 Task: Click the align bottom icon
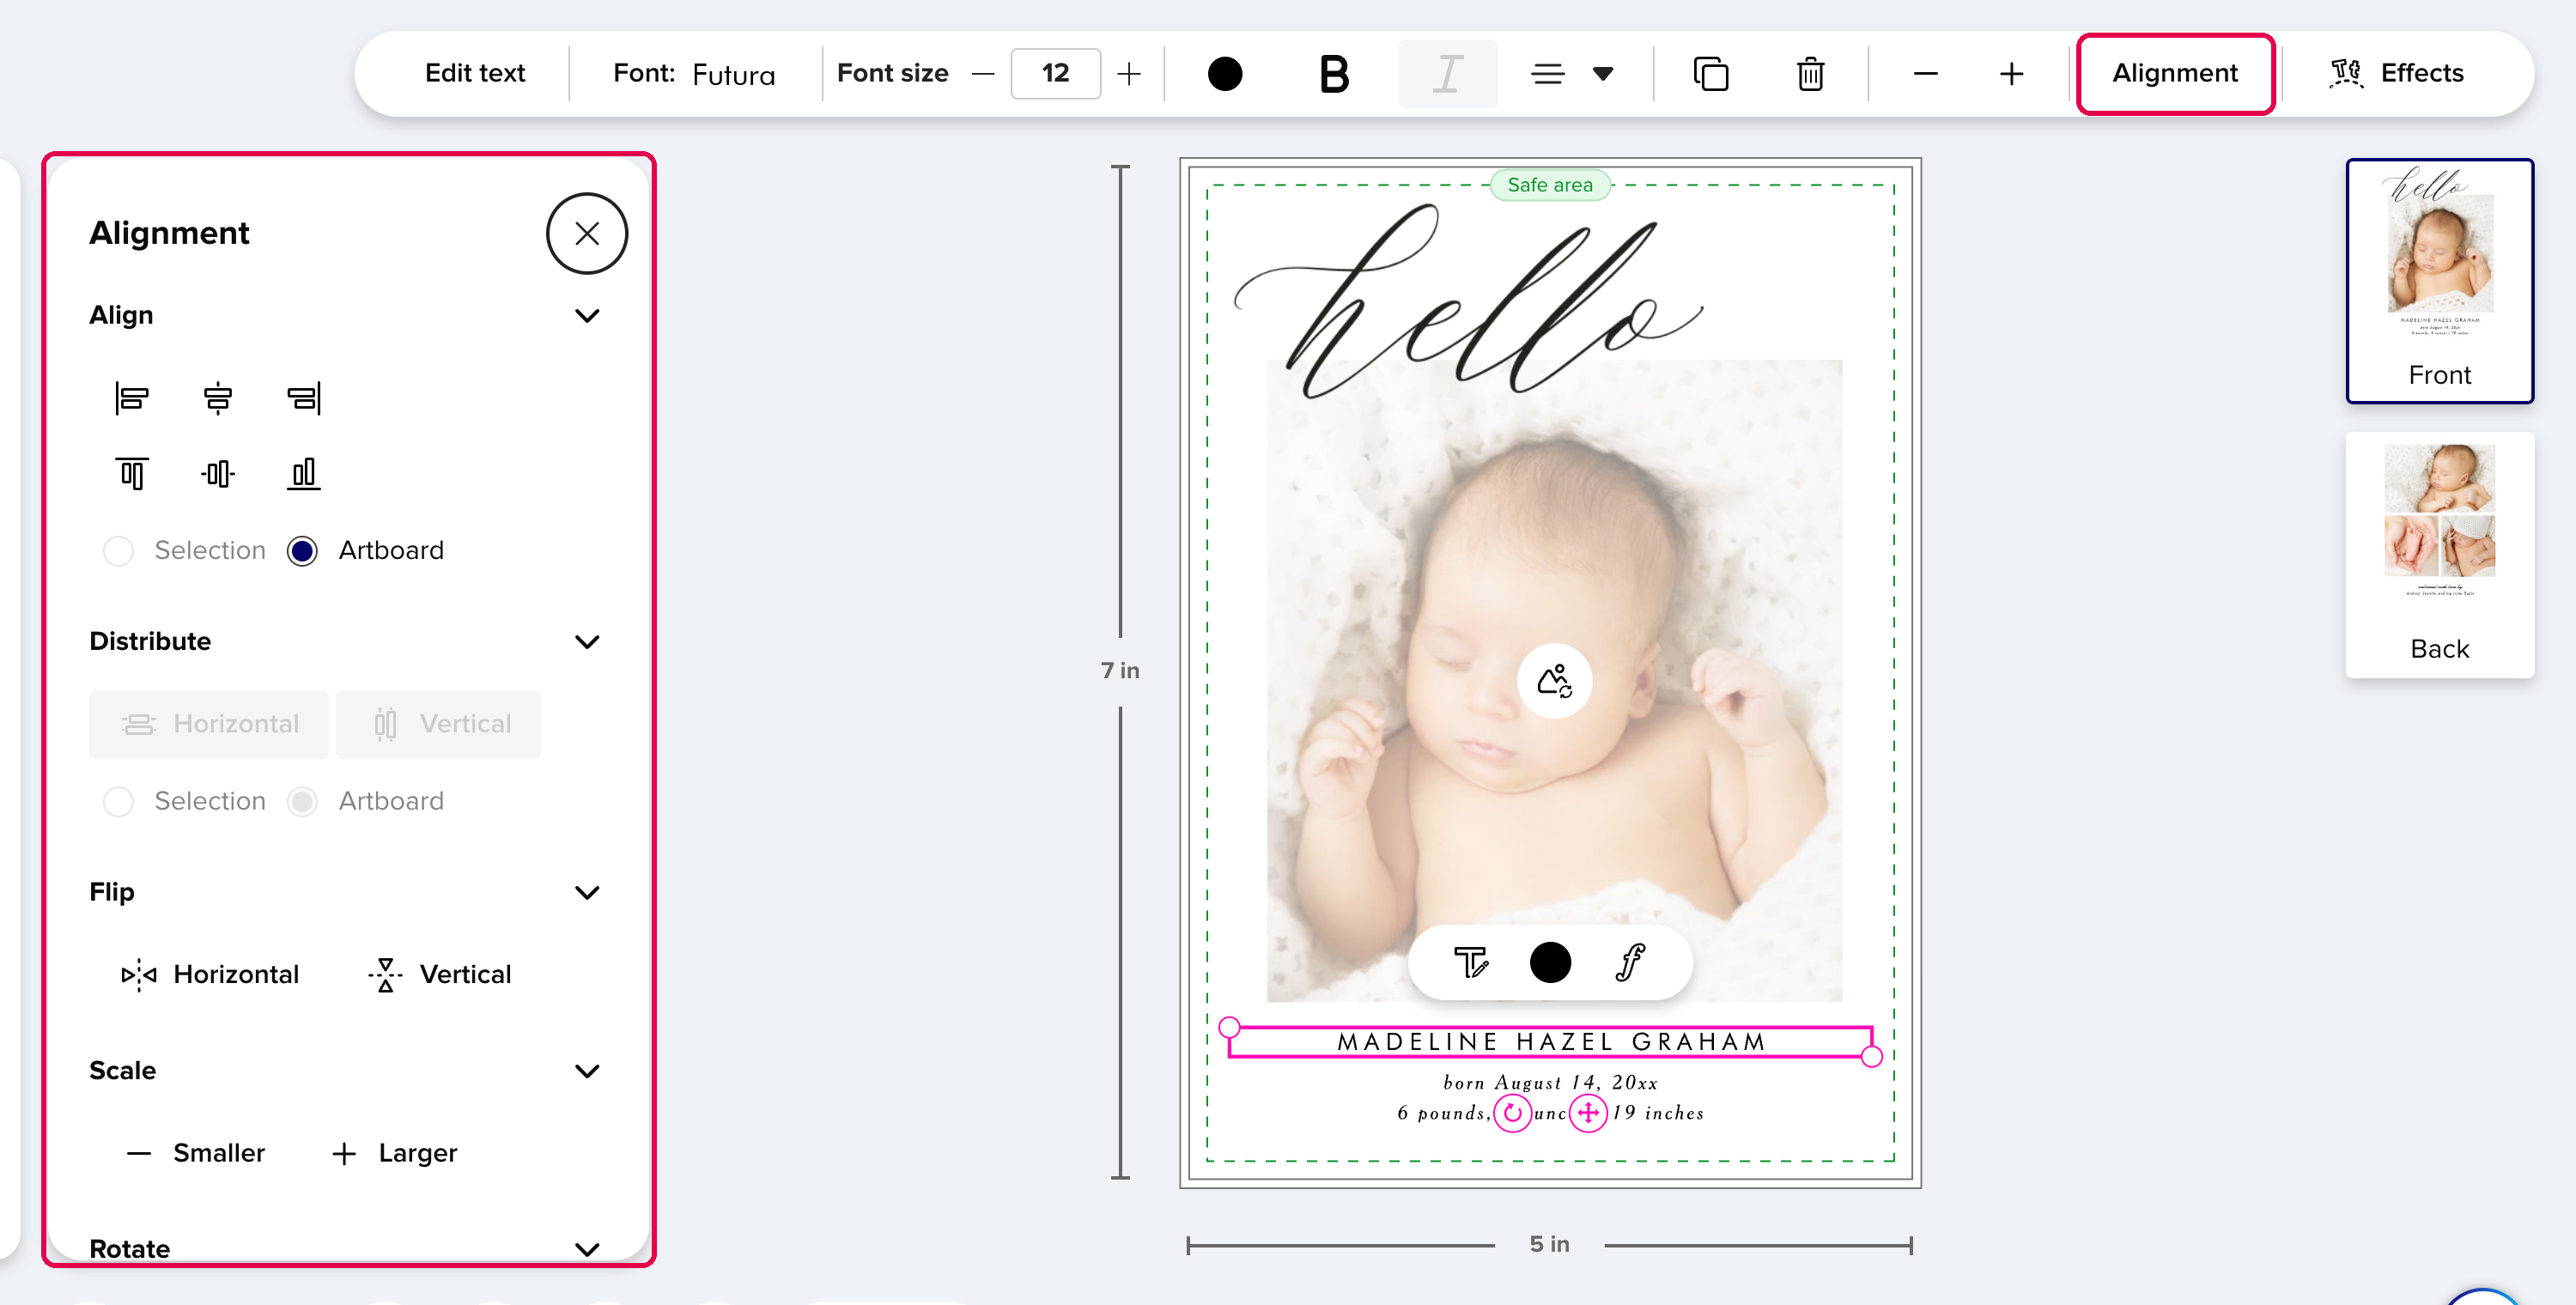click(x=304, y=473)
